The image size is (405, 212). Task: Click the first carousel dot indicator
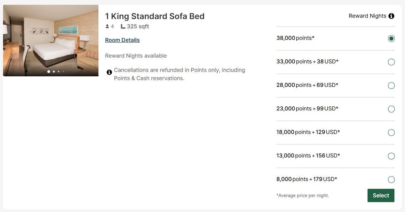(x=48, y=72)
